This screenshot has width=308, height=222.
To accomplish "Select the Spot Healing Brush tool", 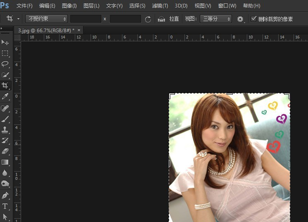I will pos(5,108).
